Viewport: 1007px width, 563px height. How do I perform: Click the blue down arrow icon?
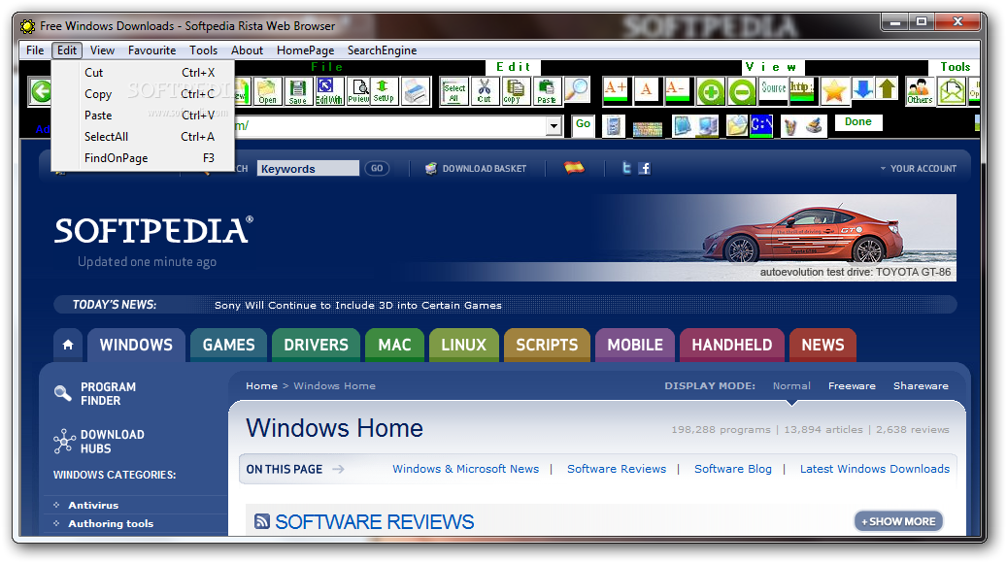863,89
